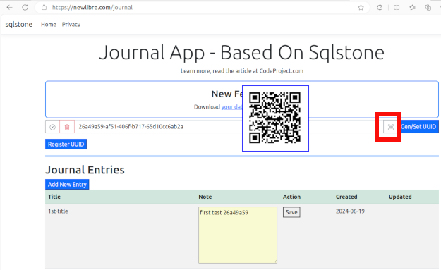Image resolution: width=441 pixels, height=270 pixels.
Task: Show QR code using the scan icon
Action: tap(390, 128)
